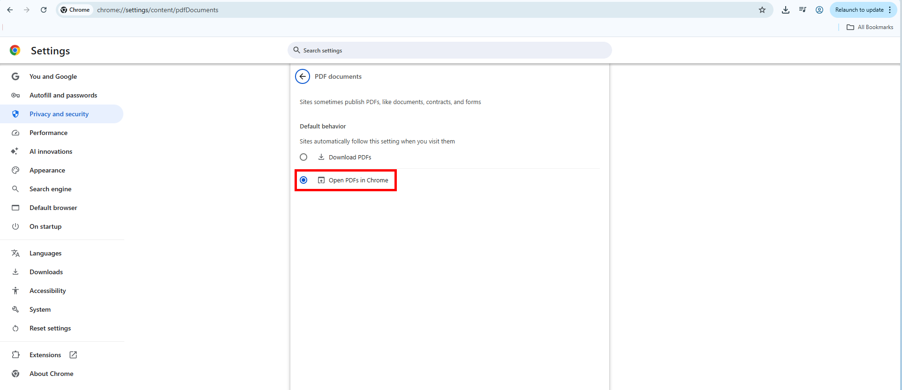Select the Download PDFs radio button
This screenshot has height=390, width=902.
(x=303, y=157)
